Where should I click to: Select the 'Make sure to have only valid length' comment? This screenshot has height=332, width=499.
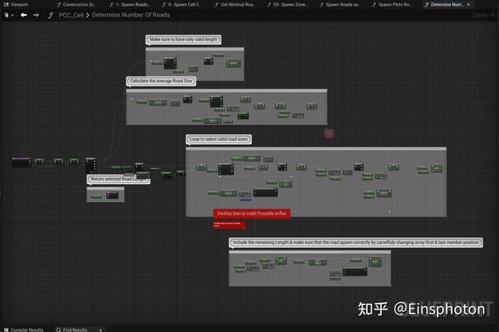[183, 39]
